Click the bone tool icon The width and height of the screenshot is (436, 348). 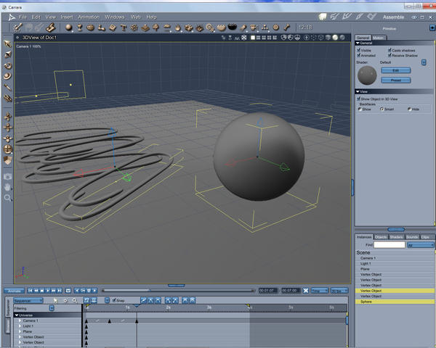click(x=287, y=28)
